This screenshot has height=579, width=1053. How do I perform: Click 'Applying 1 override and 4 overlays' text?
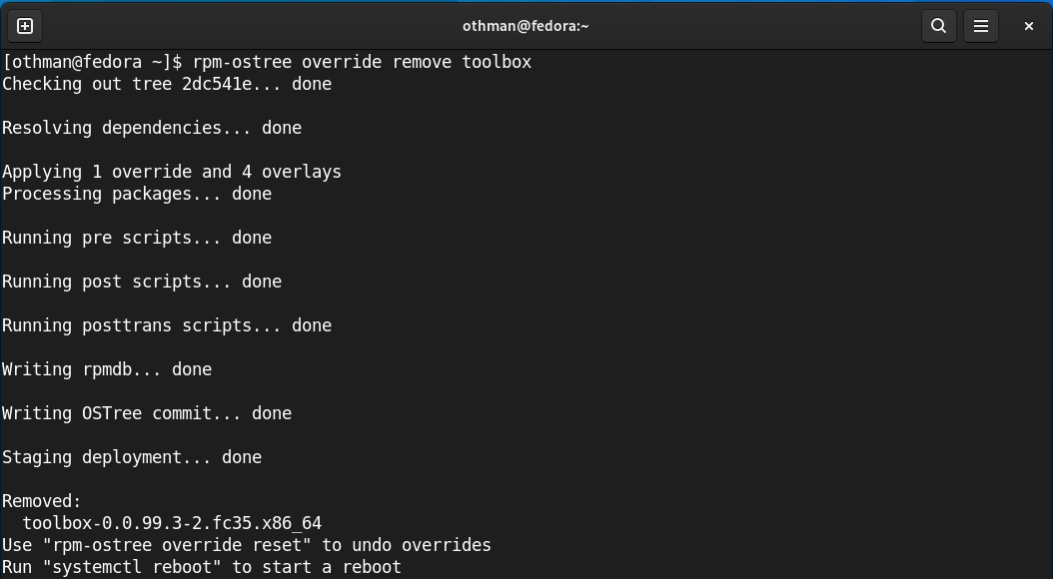pos(172,172)
